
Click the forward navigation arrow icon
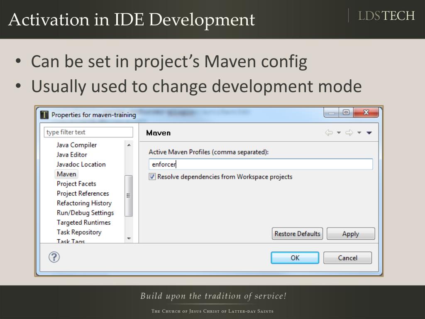point(349,133)
